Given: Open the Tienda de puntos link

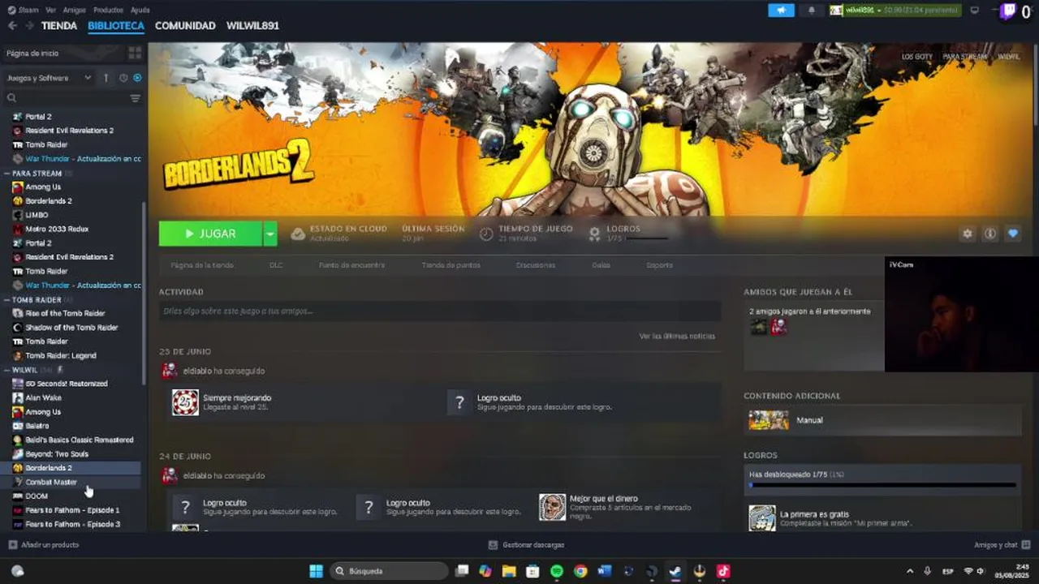Looking at the screenshot, I should [451, 265].
